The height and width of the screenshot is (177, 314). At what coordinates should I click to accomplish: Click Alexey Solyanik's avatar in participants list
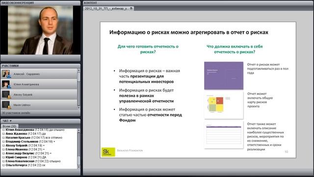point(6,94)
